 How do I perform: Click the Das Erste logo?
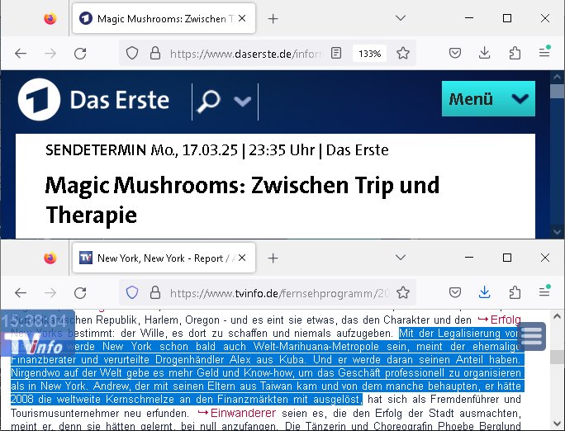tap(93, 101)
